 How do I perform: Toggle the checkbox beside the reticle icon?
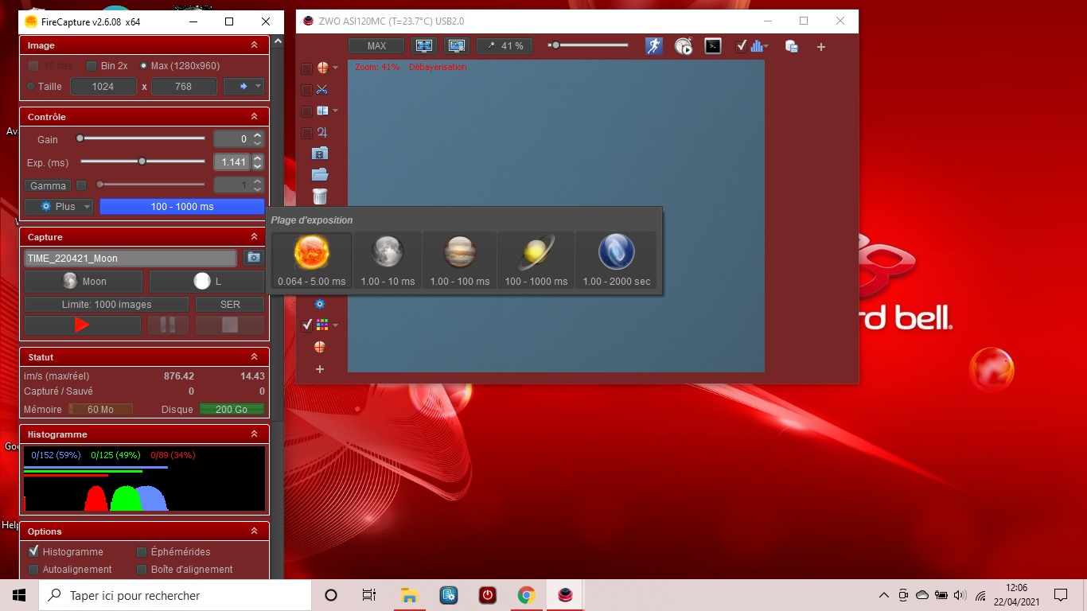(x=306, y=69)
